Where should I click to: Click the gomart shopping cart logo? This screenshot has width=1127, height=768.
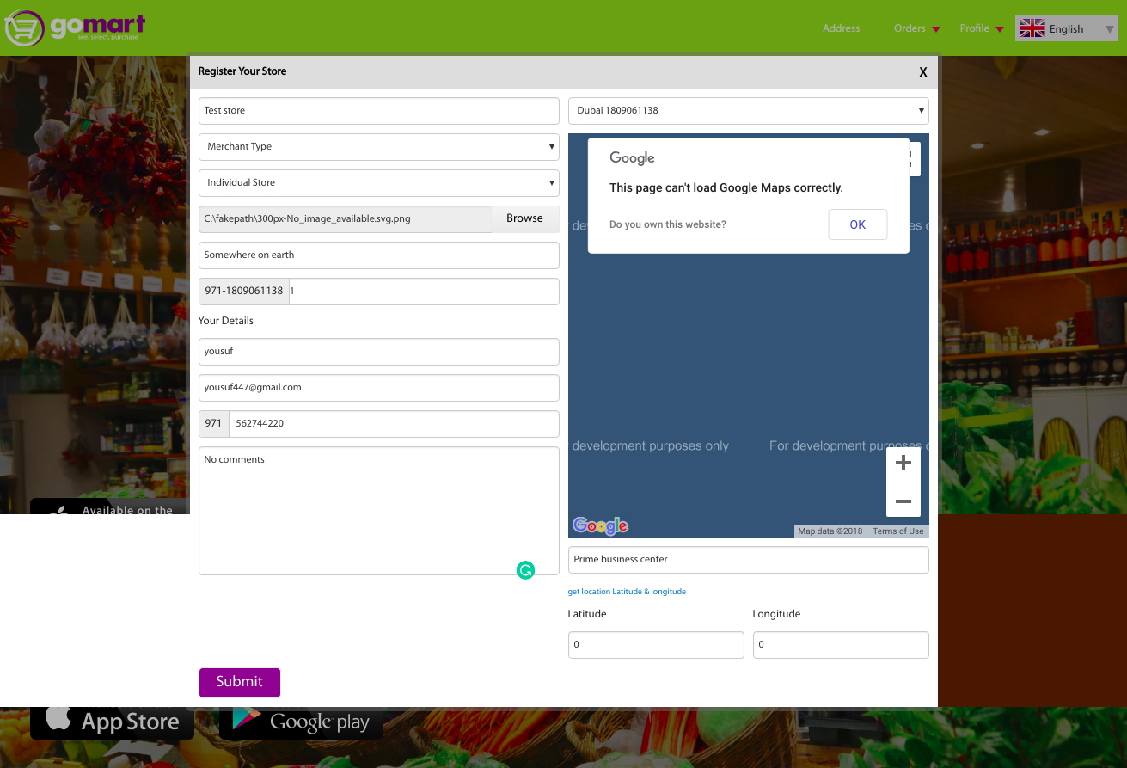tap(73, 28)
